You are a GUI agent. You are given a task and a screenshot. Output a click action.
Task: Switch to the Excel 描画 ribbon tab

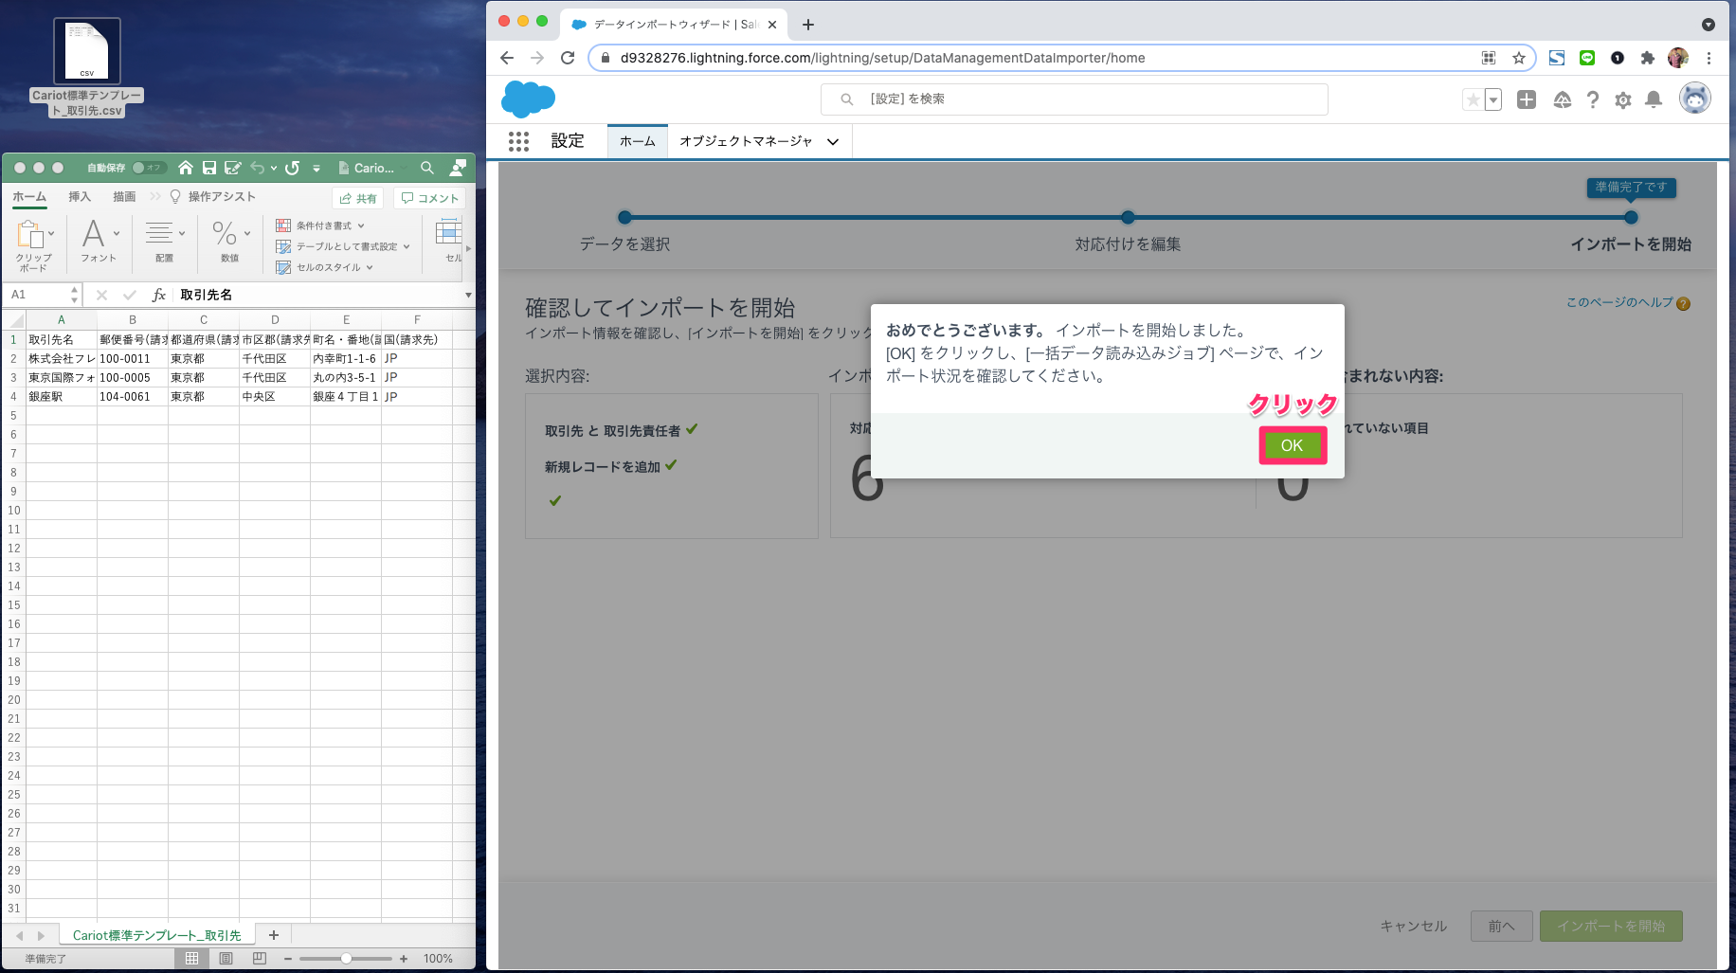(124, 197)
